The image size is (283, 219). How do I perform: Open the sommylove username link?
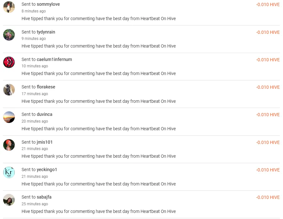[48, 4]
